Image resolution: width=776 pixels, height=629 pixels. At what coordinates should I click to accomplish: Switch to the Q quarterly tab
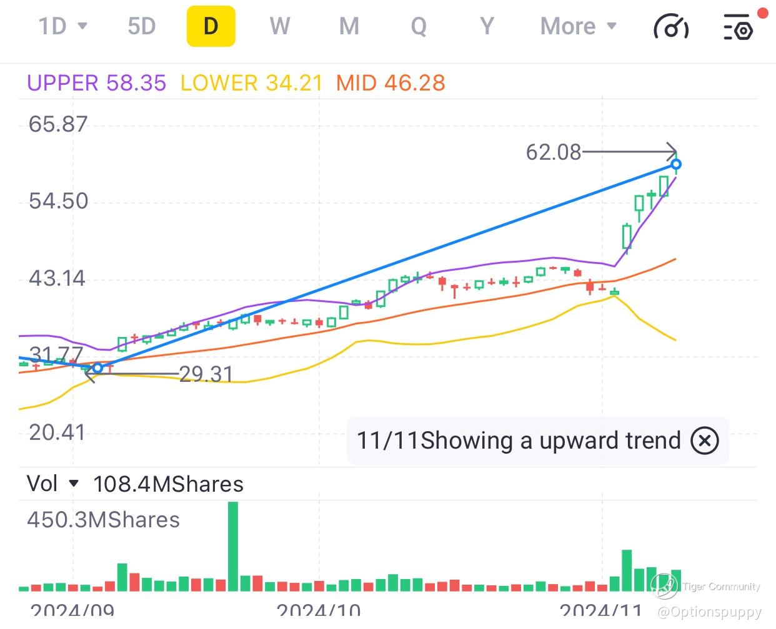(x=419, y=26)
